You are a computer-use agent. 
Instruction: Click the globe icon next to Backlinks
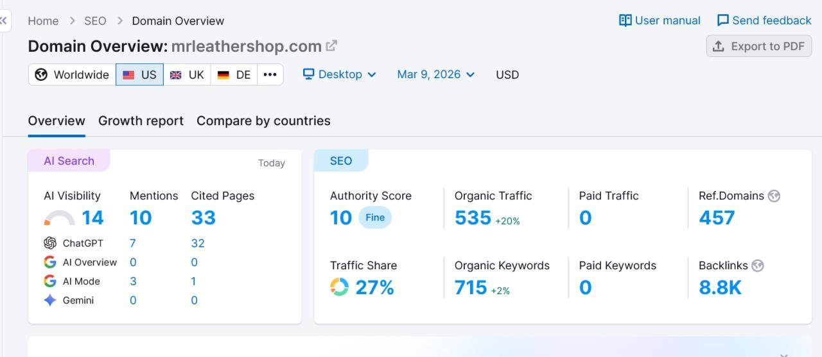758,265
